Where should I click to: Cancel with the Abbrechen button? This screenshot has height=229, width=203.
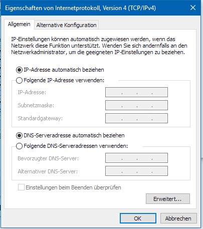178,218
